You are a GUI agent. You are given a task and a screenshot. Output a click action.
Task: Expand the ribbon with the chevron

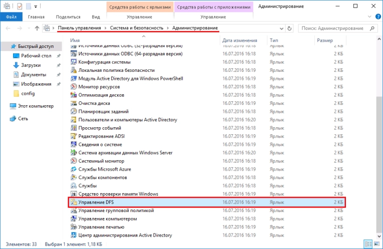click(x=369, y=17)
